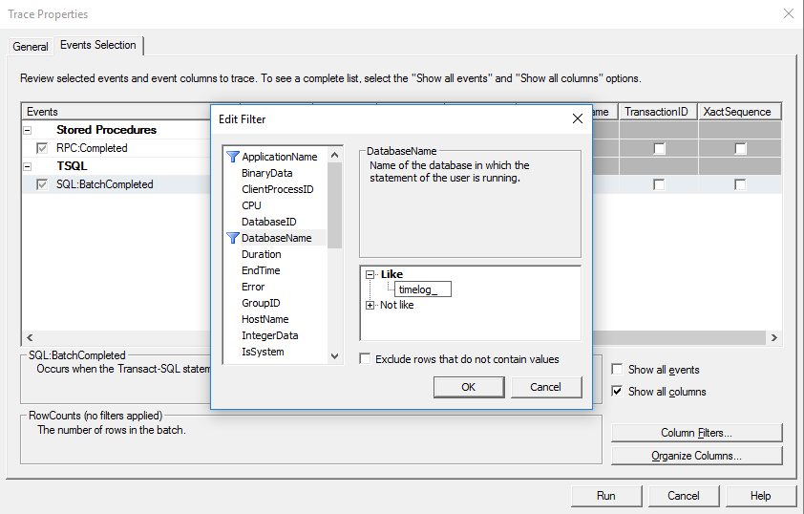
Task: Select the Events Selection tab
Action: tap(98, 45)
